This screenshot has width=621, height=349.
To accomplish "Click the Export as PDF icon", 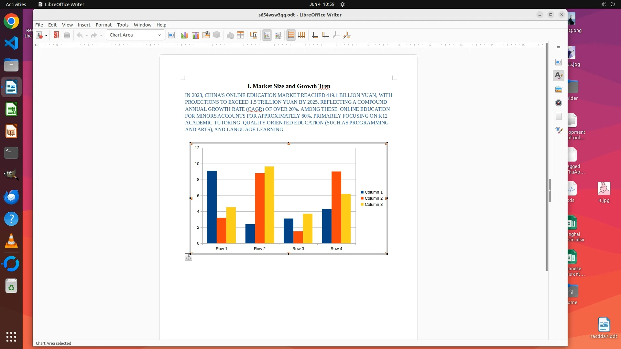I will pos(56,35).
